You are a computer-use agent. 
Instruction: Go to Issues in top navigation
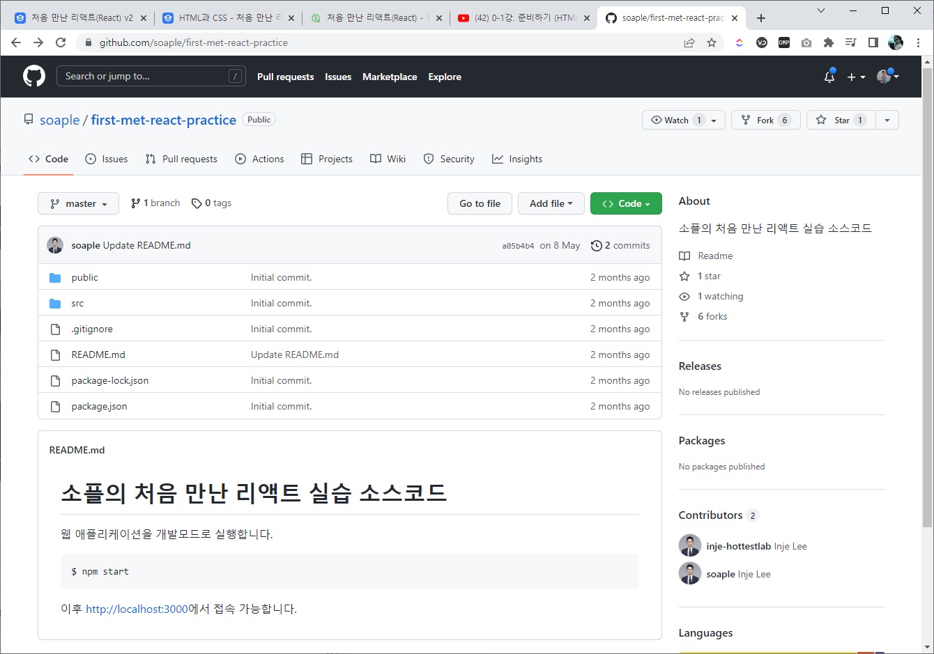[x=338, y=77]
